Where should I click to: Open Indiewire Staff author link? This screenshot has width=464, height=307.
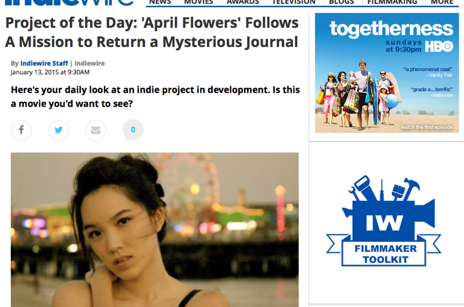(x=44, y=63)
